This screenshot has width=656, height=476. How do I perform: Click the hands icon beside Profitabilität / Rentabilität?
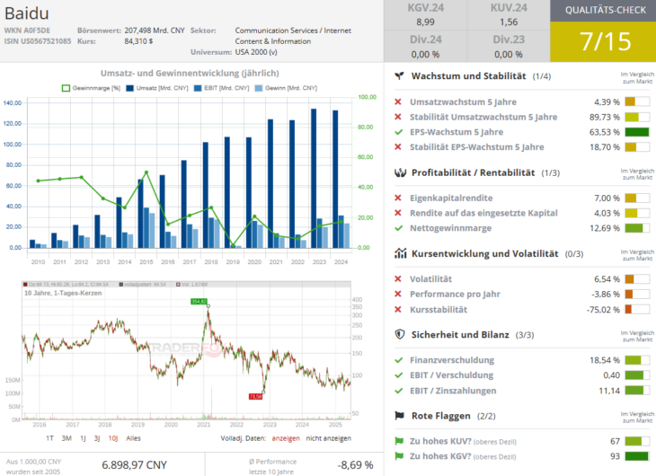coord(400,172)
